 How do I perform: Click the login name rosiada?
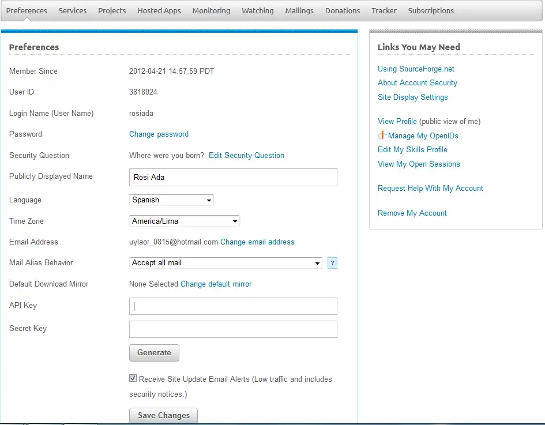click(x=141, y=113)
